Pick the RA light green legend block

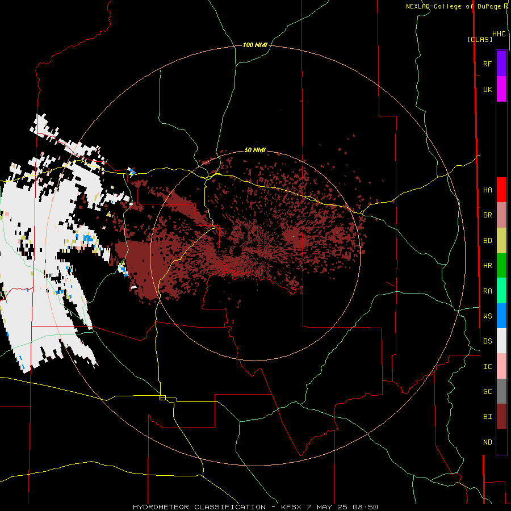pyautogui.click(x=501, y=291)
